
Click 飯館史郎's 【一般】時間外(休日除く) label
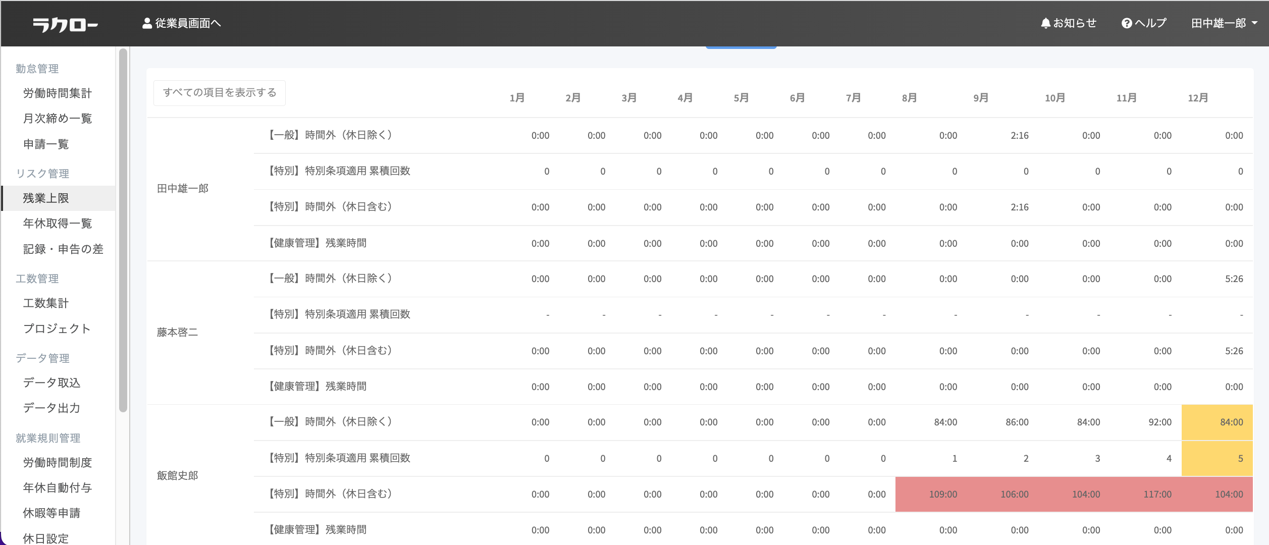(330, 422)
